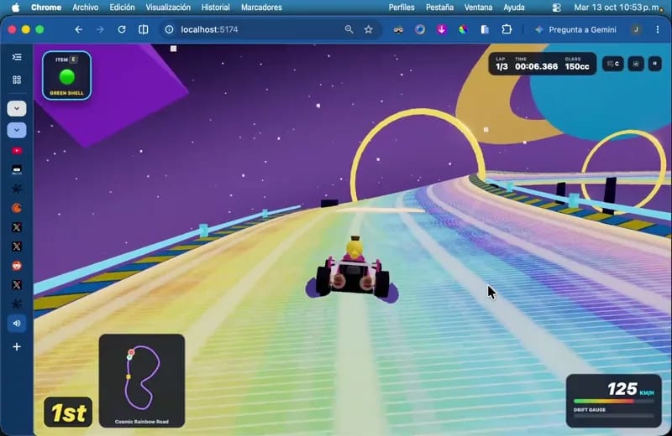672x436 pixels.
Task: View site information for localhost
Action: pos(170,29)
